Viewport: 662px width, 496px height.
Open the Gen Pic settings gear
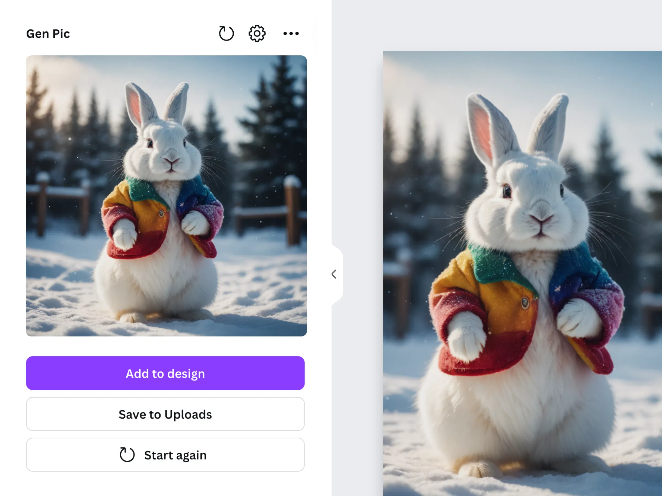click(257, 33)
